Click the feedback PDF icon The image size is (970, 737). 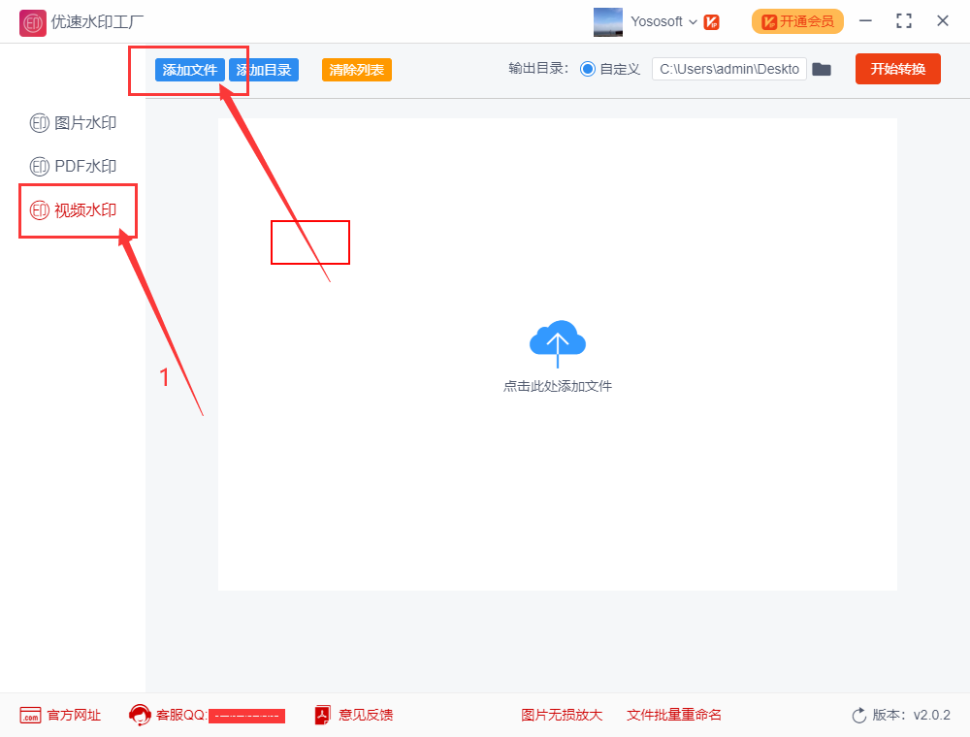pos(323,715)
